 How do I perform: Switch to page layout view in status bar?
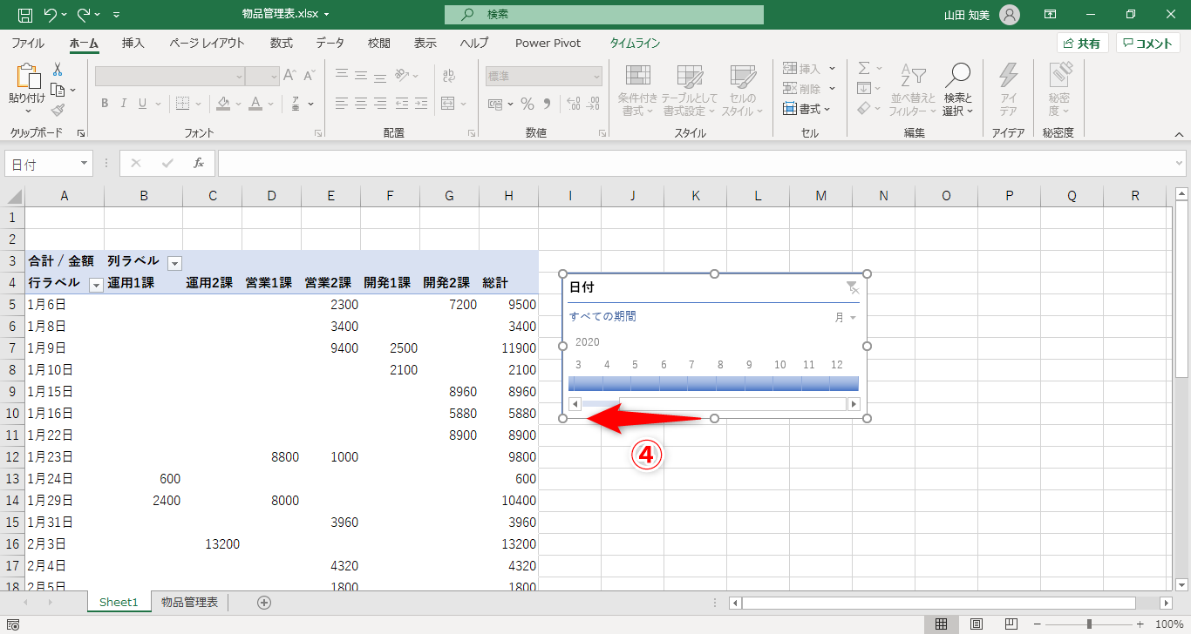[x=977, y=624]
